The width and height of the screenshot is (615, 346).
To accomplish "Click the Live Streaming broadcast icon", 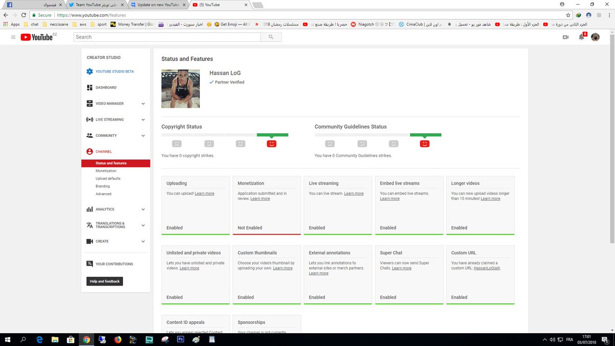I will coord(90,119).
